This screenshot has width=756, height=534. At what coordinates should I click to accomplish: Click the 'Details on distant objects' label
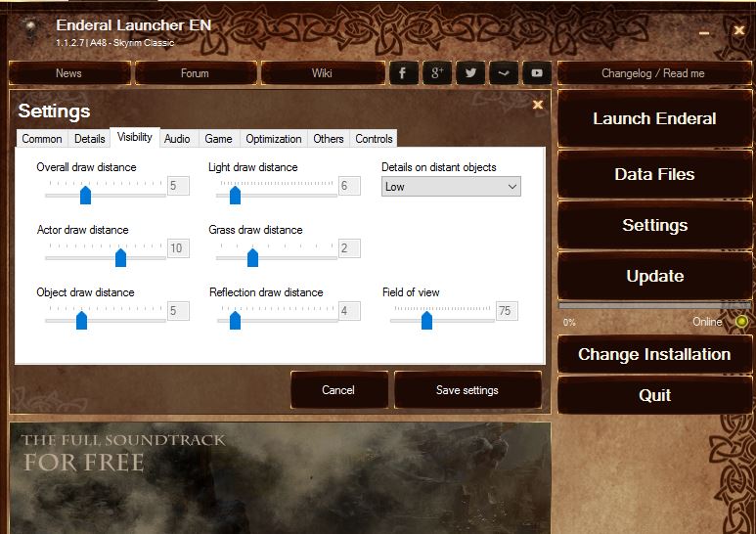pyautogui.click(x=439, y=167)
